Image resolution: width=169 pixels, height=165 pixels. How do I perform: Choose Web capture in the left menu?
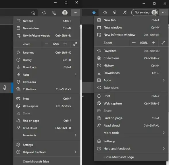pyautogui.click(x=47, y=106)
